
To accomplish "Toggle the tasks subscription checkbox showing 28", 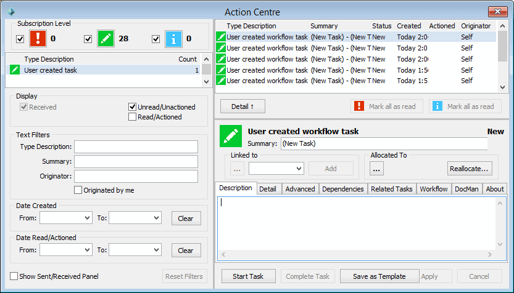I will [88, 39].
